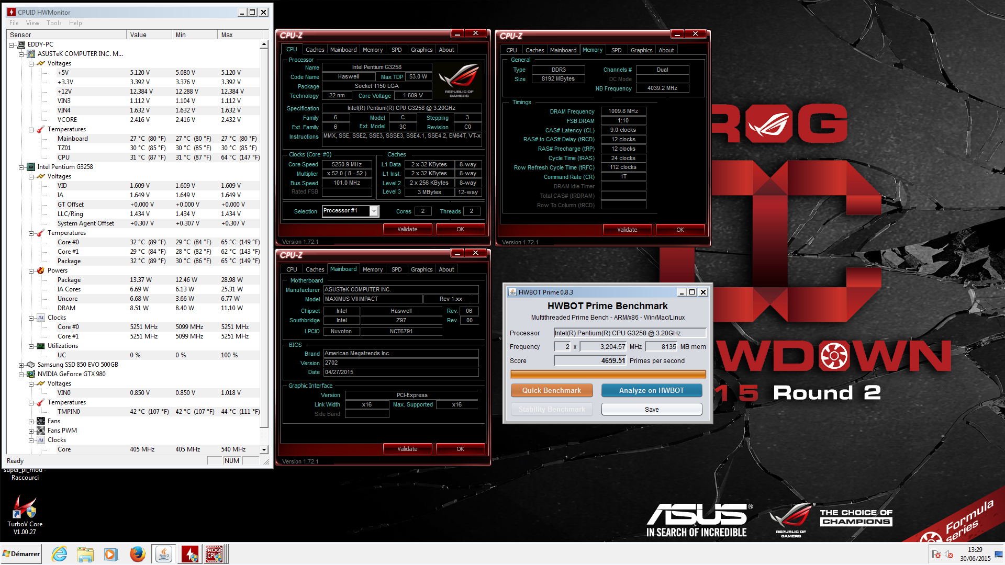Collapse the Utilizations section
Viewport: 1005px width, 565px height.
tap(31, 346)
